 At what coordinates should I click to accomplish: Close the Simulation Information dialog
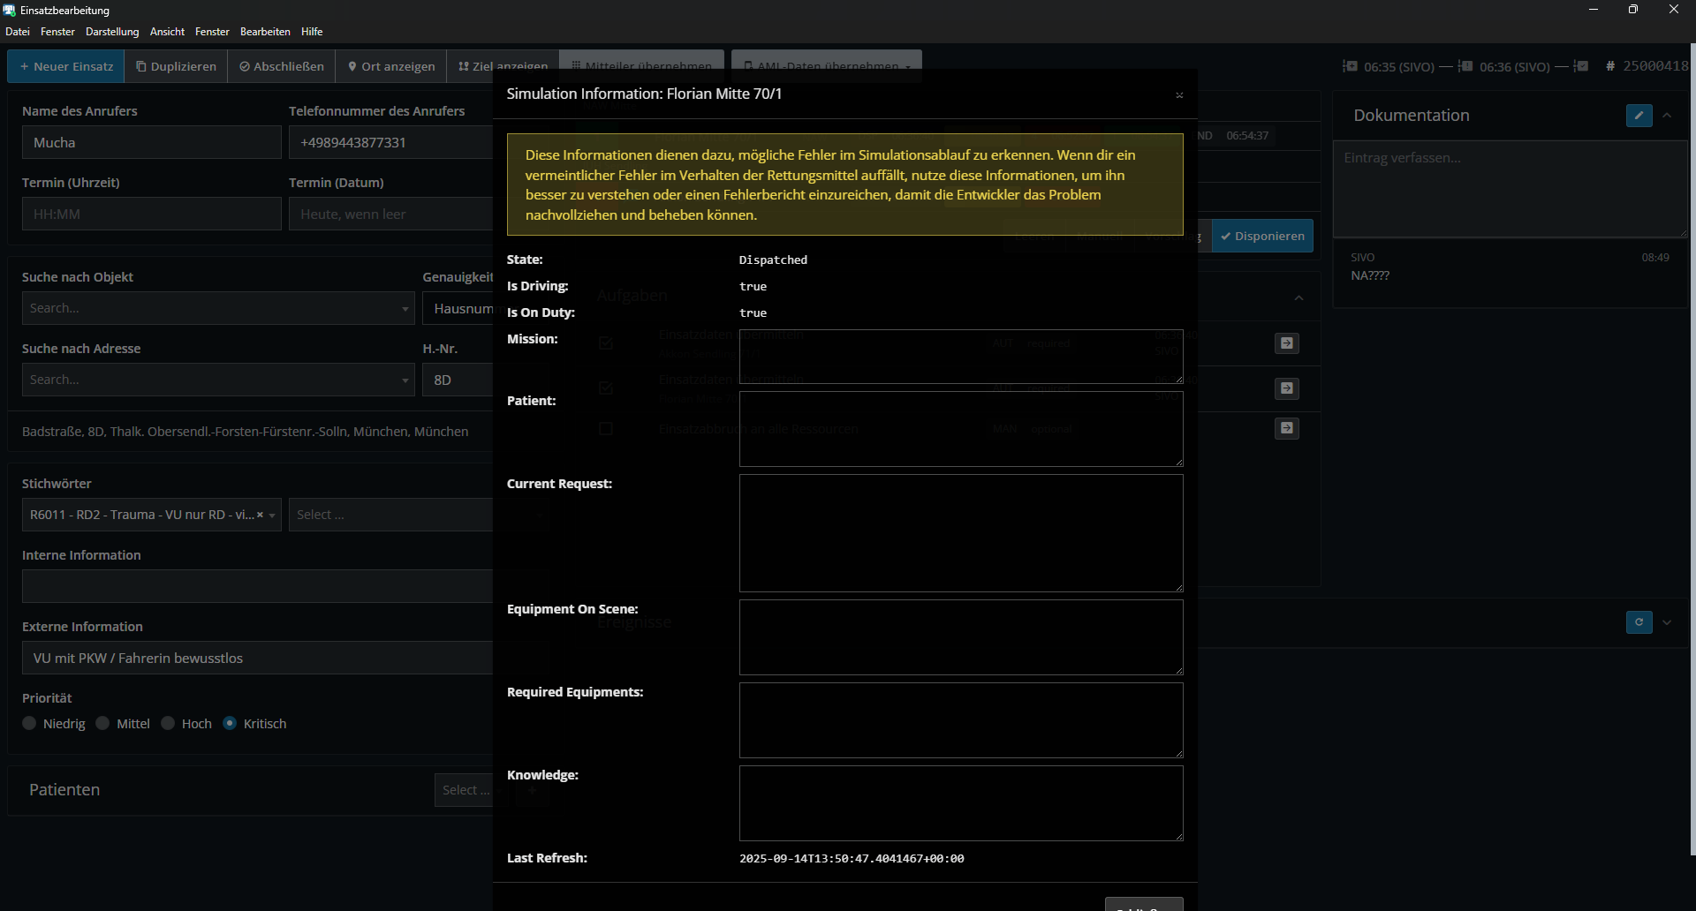pos(1178,95)
